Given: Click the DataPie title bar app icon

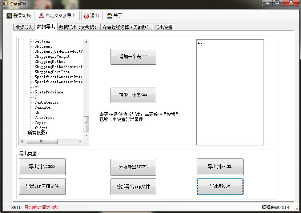Looking at the screenshot, I should click(x=5, y=4).
